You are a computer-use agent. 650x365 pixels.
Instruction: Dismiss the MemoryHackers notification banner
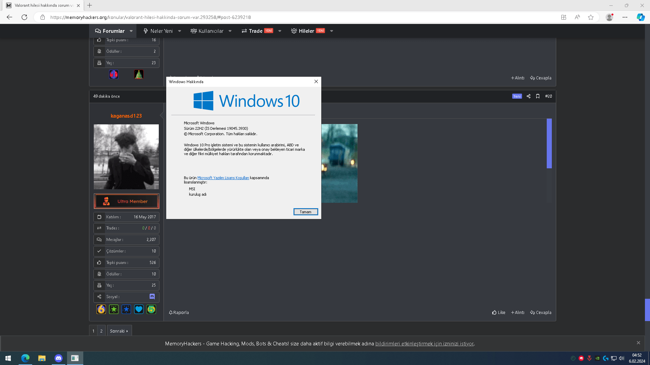pos(638,343)
